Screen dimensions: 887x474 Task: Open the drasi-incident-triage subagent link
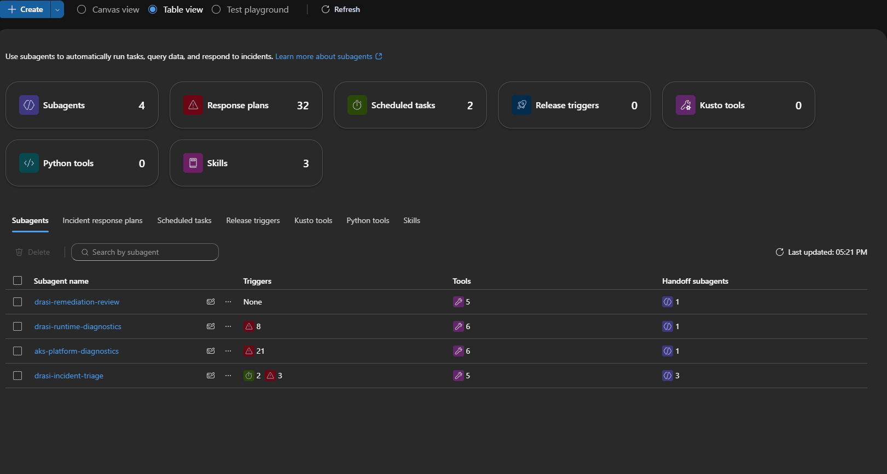click(x=69, y=376)
